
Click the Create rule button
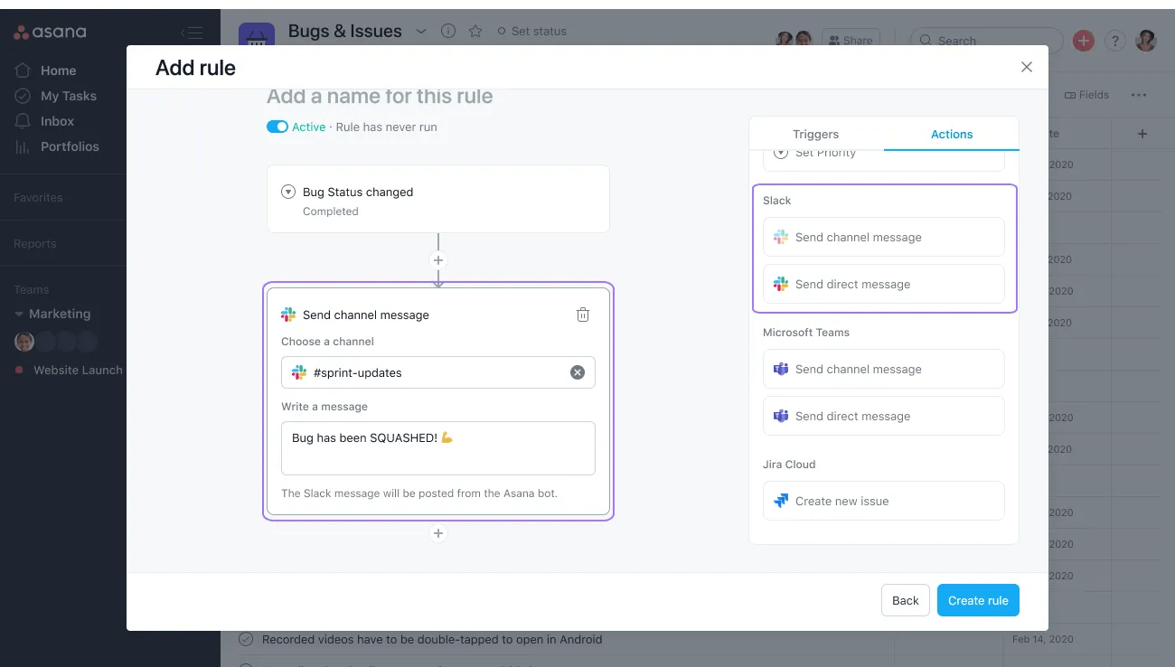coord(978,599)
